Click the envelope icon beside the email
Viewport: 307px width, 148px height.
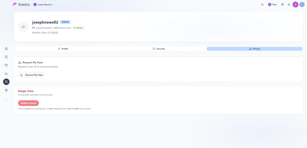click(x=34, y=28)
